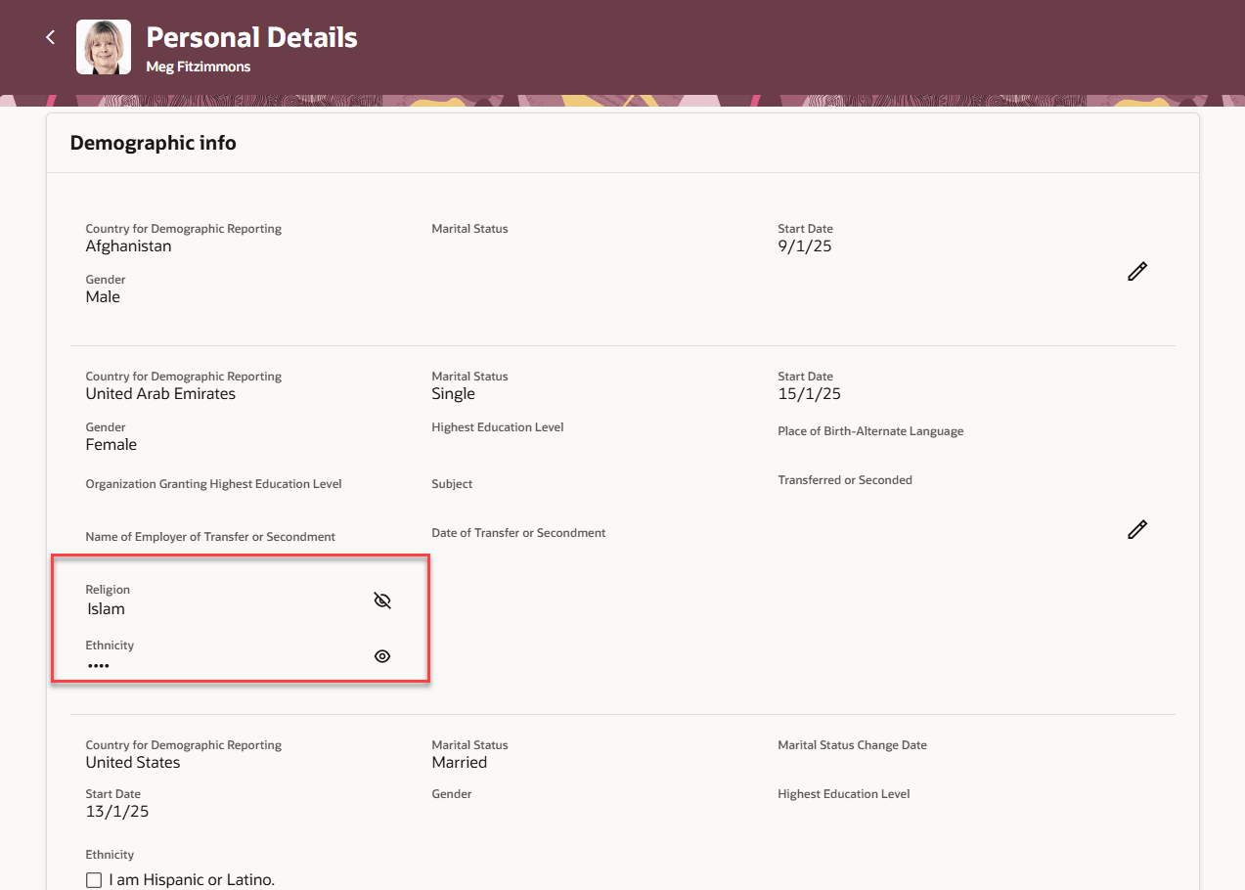Click the Personal Details page title
The height and width of the screenshot is (890, 1245).
click(251, 37)
